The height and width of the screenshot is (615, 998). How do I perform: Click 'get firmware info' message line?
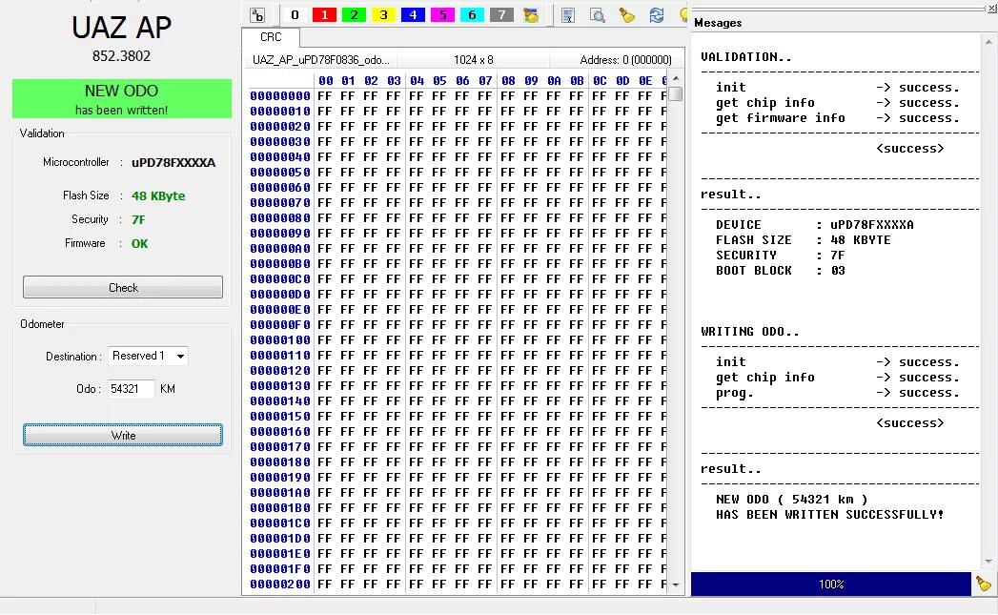pos(838,118)
